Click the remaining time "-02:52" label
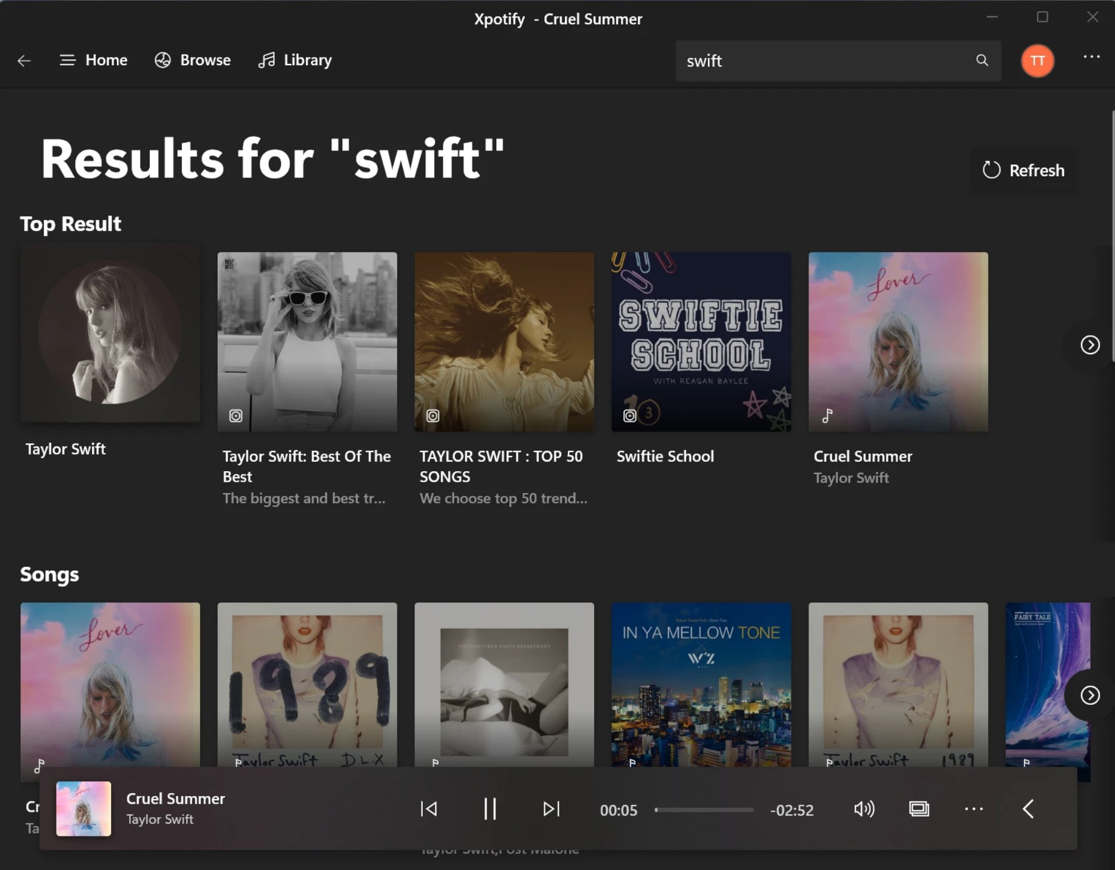 click(792, 810)
